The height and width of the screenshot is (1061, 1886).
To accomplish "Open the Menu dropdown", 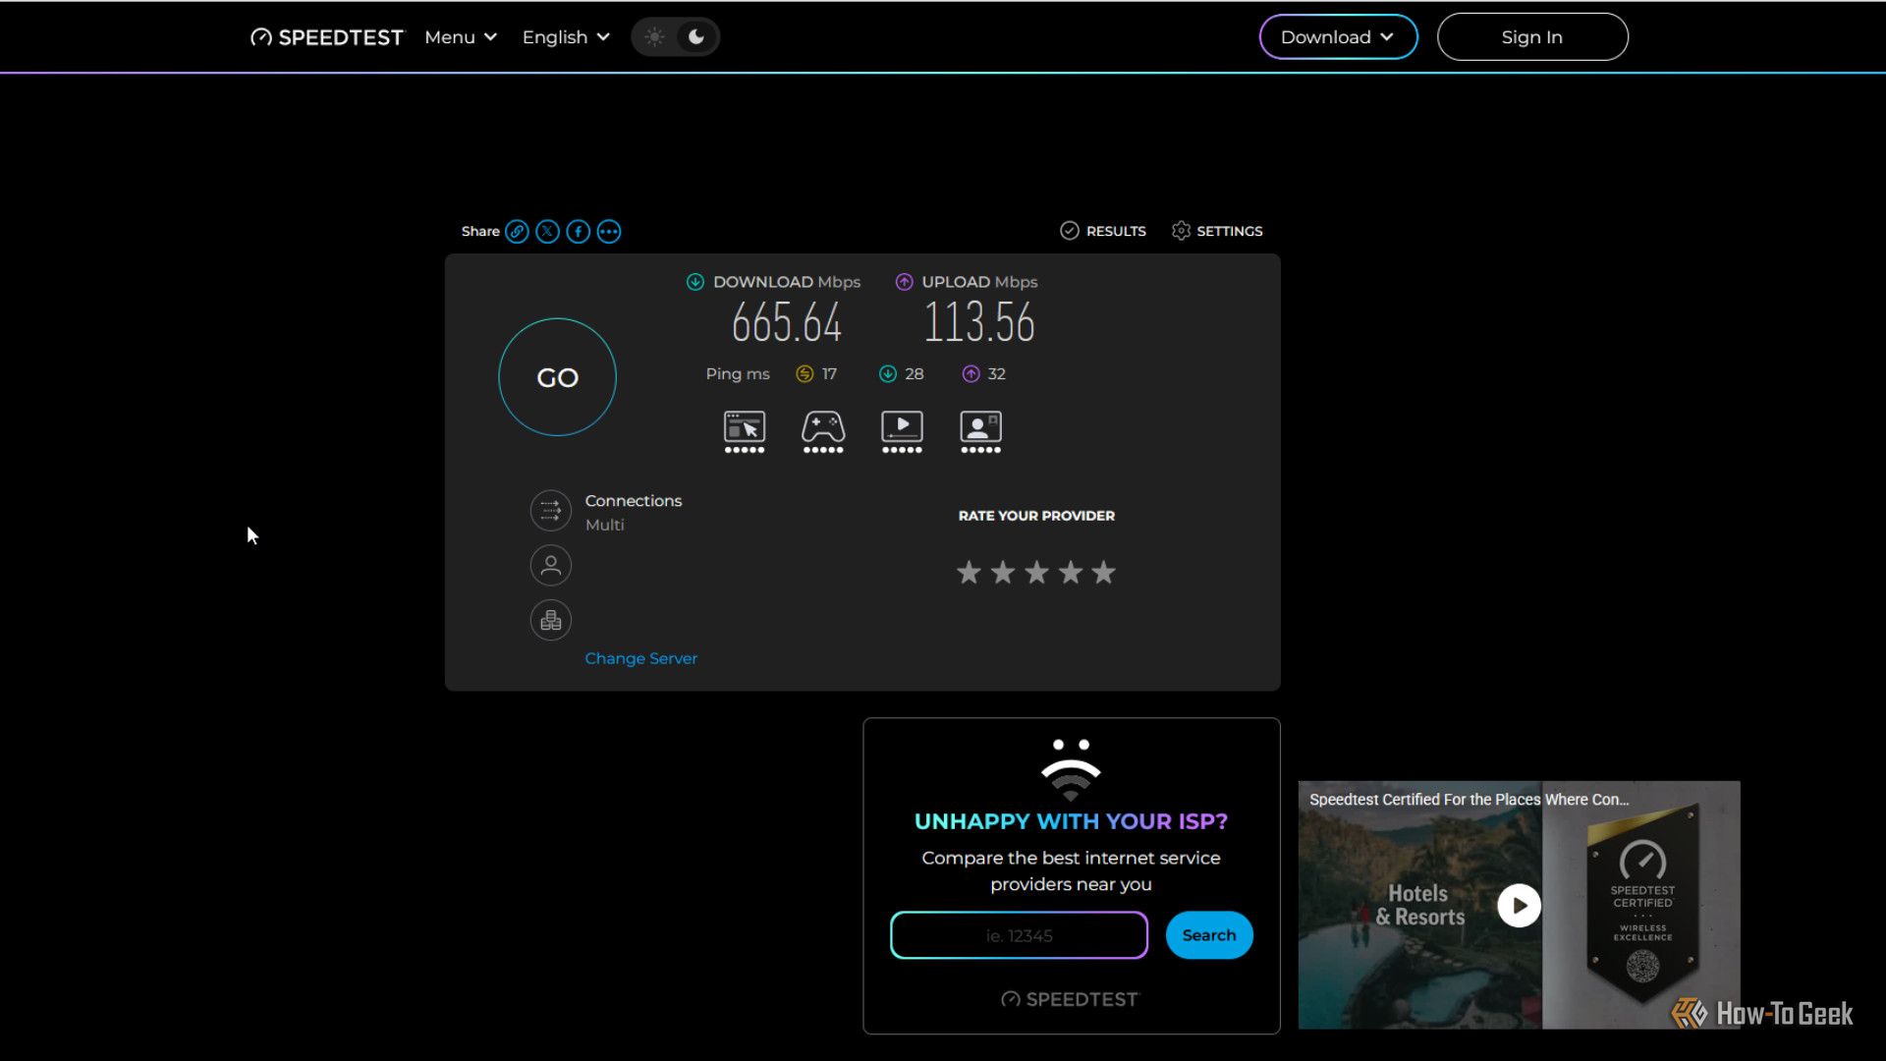I will (x=461, y=37).
